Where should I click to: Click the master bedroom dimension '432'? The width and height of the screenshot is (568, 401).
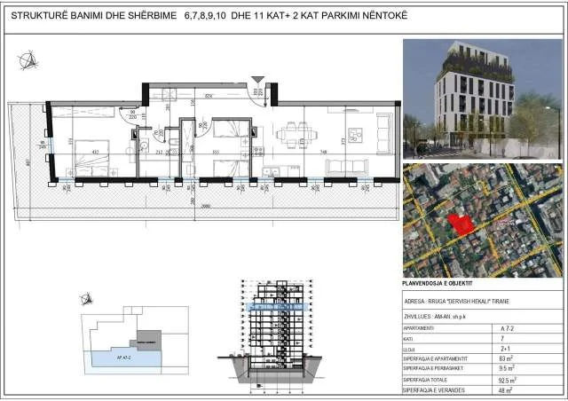click(x=95, y=153)
